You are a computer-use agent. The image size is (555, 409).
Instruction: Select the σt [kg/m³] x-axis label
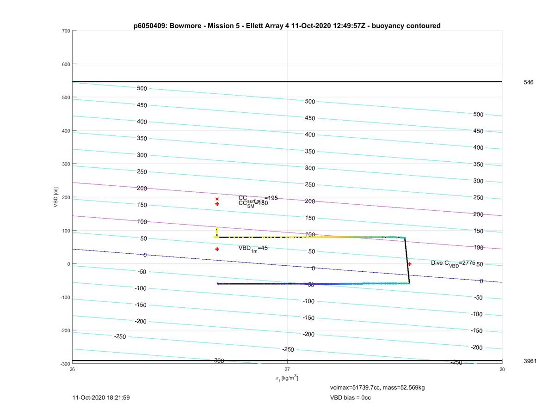point(287,378)
